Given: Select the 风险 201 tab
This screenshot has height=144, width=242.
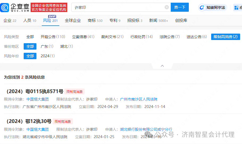Looking at the screenshot, I should pos(50,21).
